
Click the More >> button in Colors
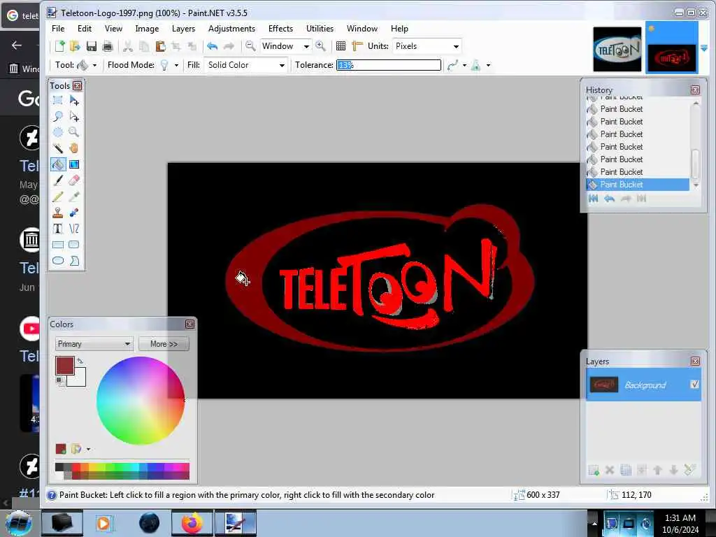pos(164,344)
